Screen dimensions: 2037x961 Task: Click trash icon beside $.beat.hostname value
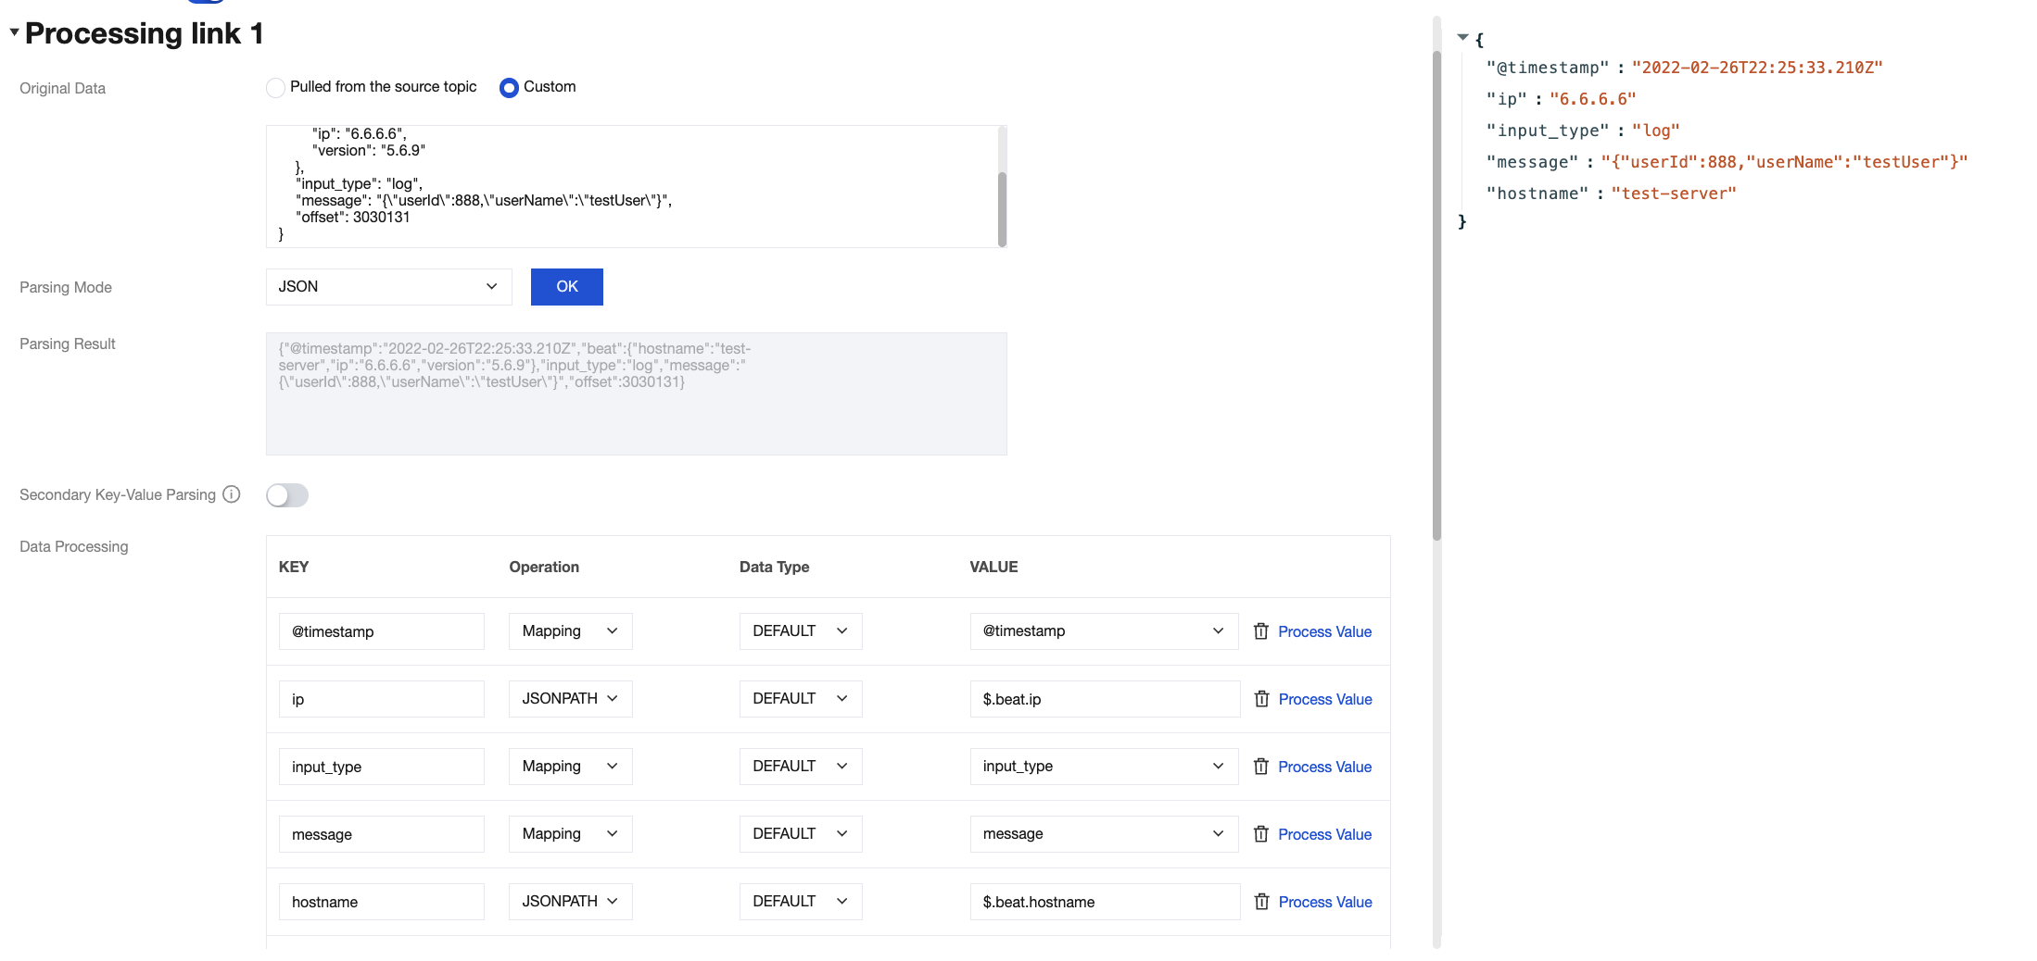tap(1260, 902)
